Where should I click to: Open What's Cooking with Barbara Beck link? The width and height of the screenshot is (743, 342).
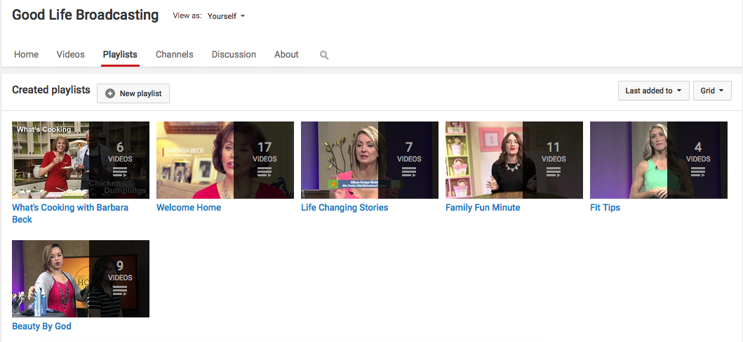pos(70,207)
